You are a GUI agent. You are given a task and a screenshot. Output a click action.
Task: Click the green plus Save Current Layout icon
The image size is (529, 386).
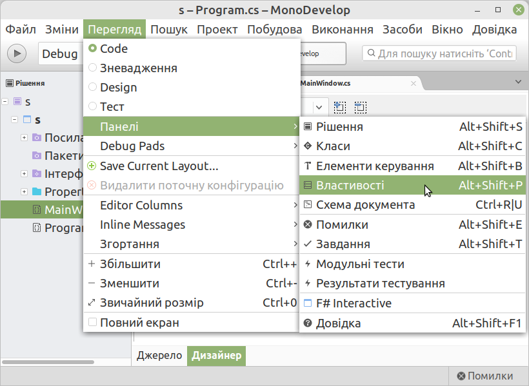point(92,166)
